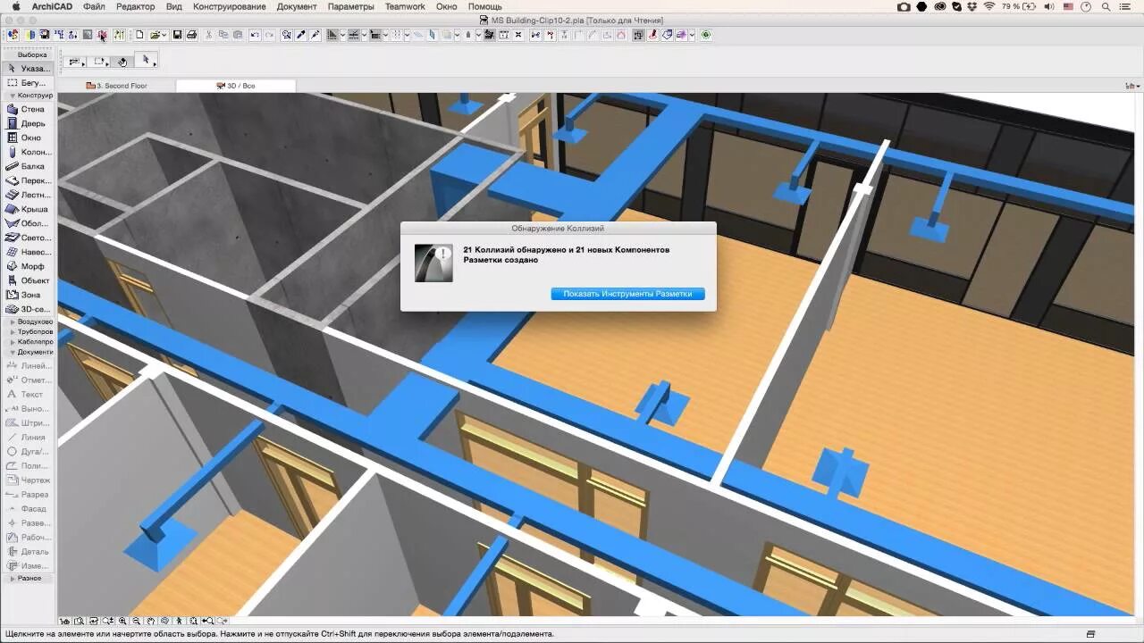The height and width of the screenshot is (643, 1144).
Task: Select the Текст text tool
Action: click(x=28, y=394)
